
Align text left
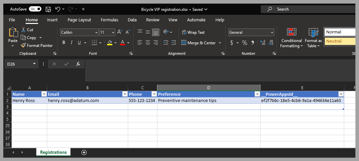(140, 43)
